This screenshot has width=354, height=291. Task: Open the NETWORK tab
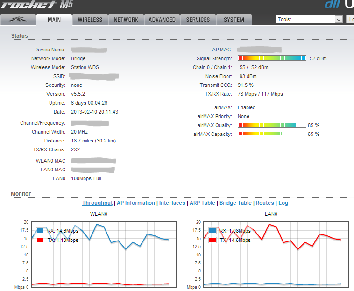coord(126,20)
